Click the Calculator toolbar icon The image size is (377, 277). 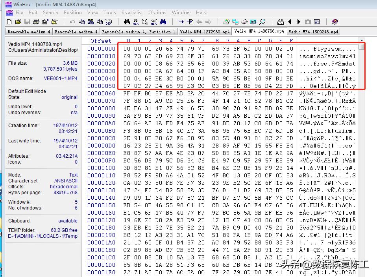253,22
